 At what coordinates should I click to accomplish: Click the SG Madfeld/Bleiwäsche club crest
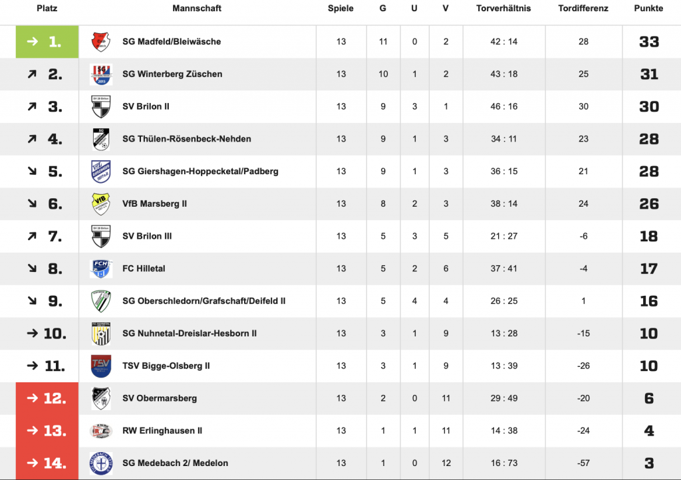(x=101, y=42)
